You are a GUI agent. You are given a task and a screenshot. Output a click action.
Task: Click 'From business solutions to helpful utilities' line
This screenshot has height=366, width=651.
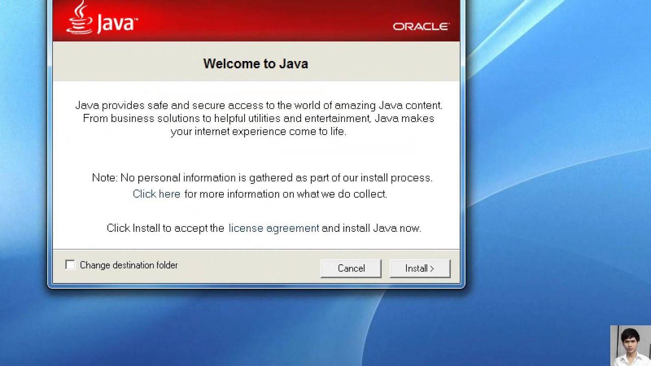(258, 118)
